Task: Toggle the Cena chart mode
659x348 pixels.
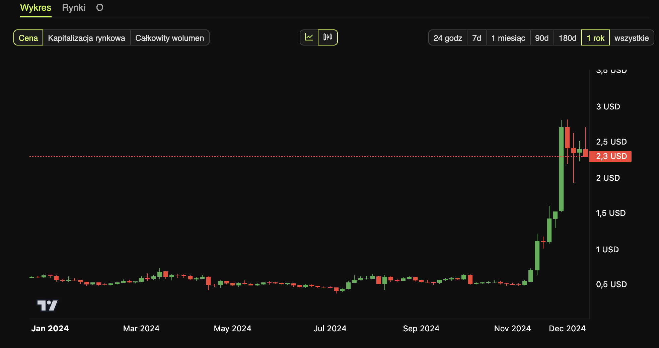Action: [x=28, y=38]
